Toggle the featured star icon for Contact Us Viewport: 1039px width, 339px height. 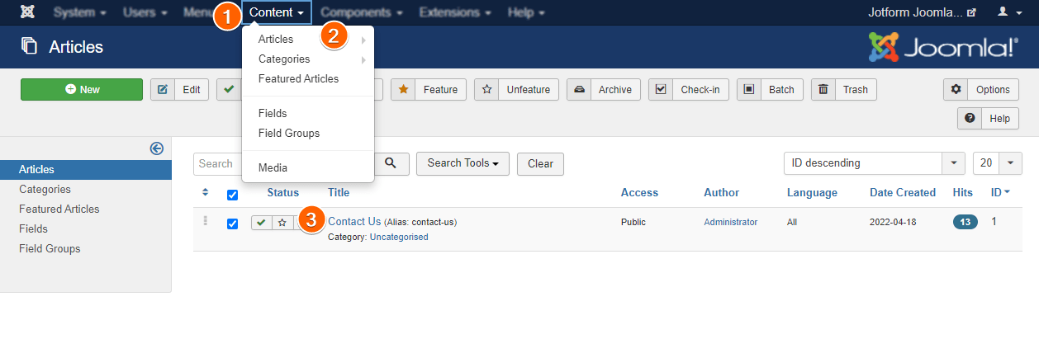[x=282, y=223]
